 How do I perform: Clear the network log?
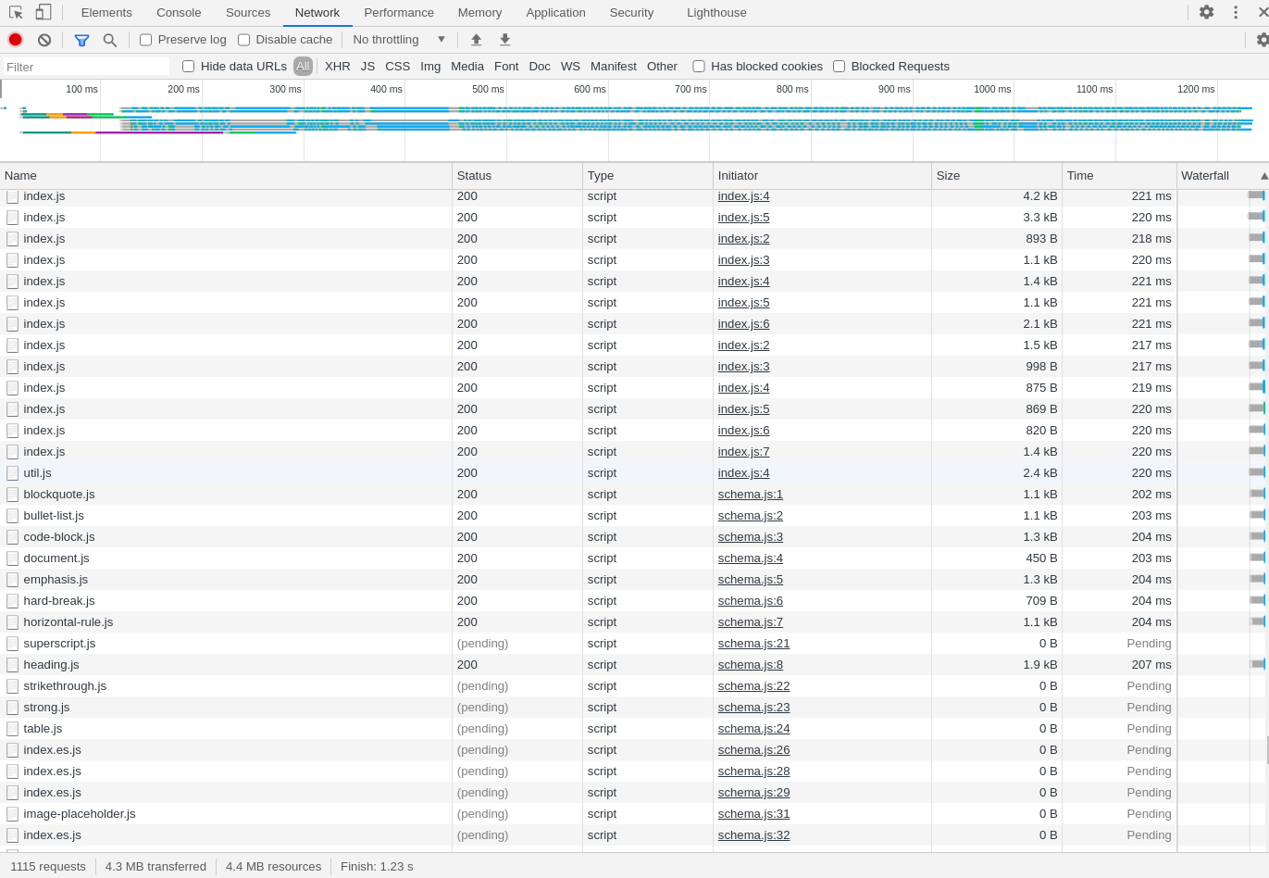coord(44,39)
